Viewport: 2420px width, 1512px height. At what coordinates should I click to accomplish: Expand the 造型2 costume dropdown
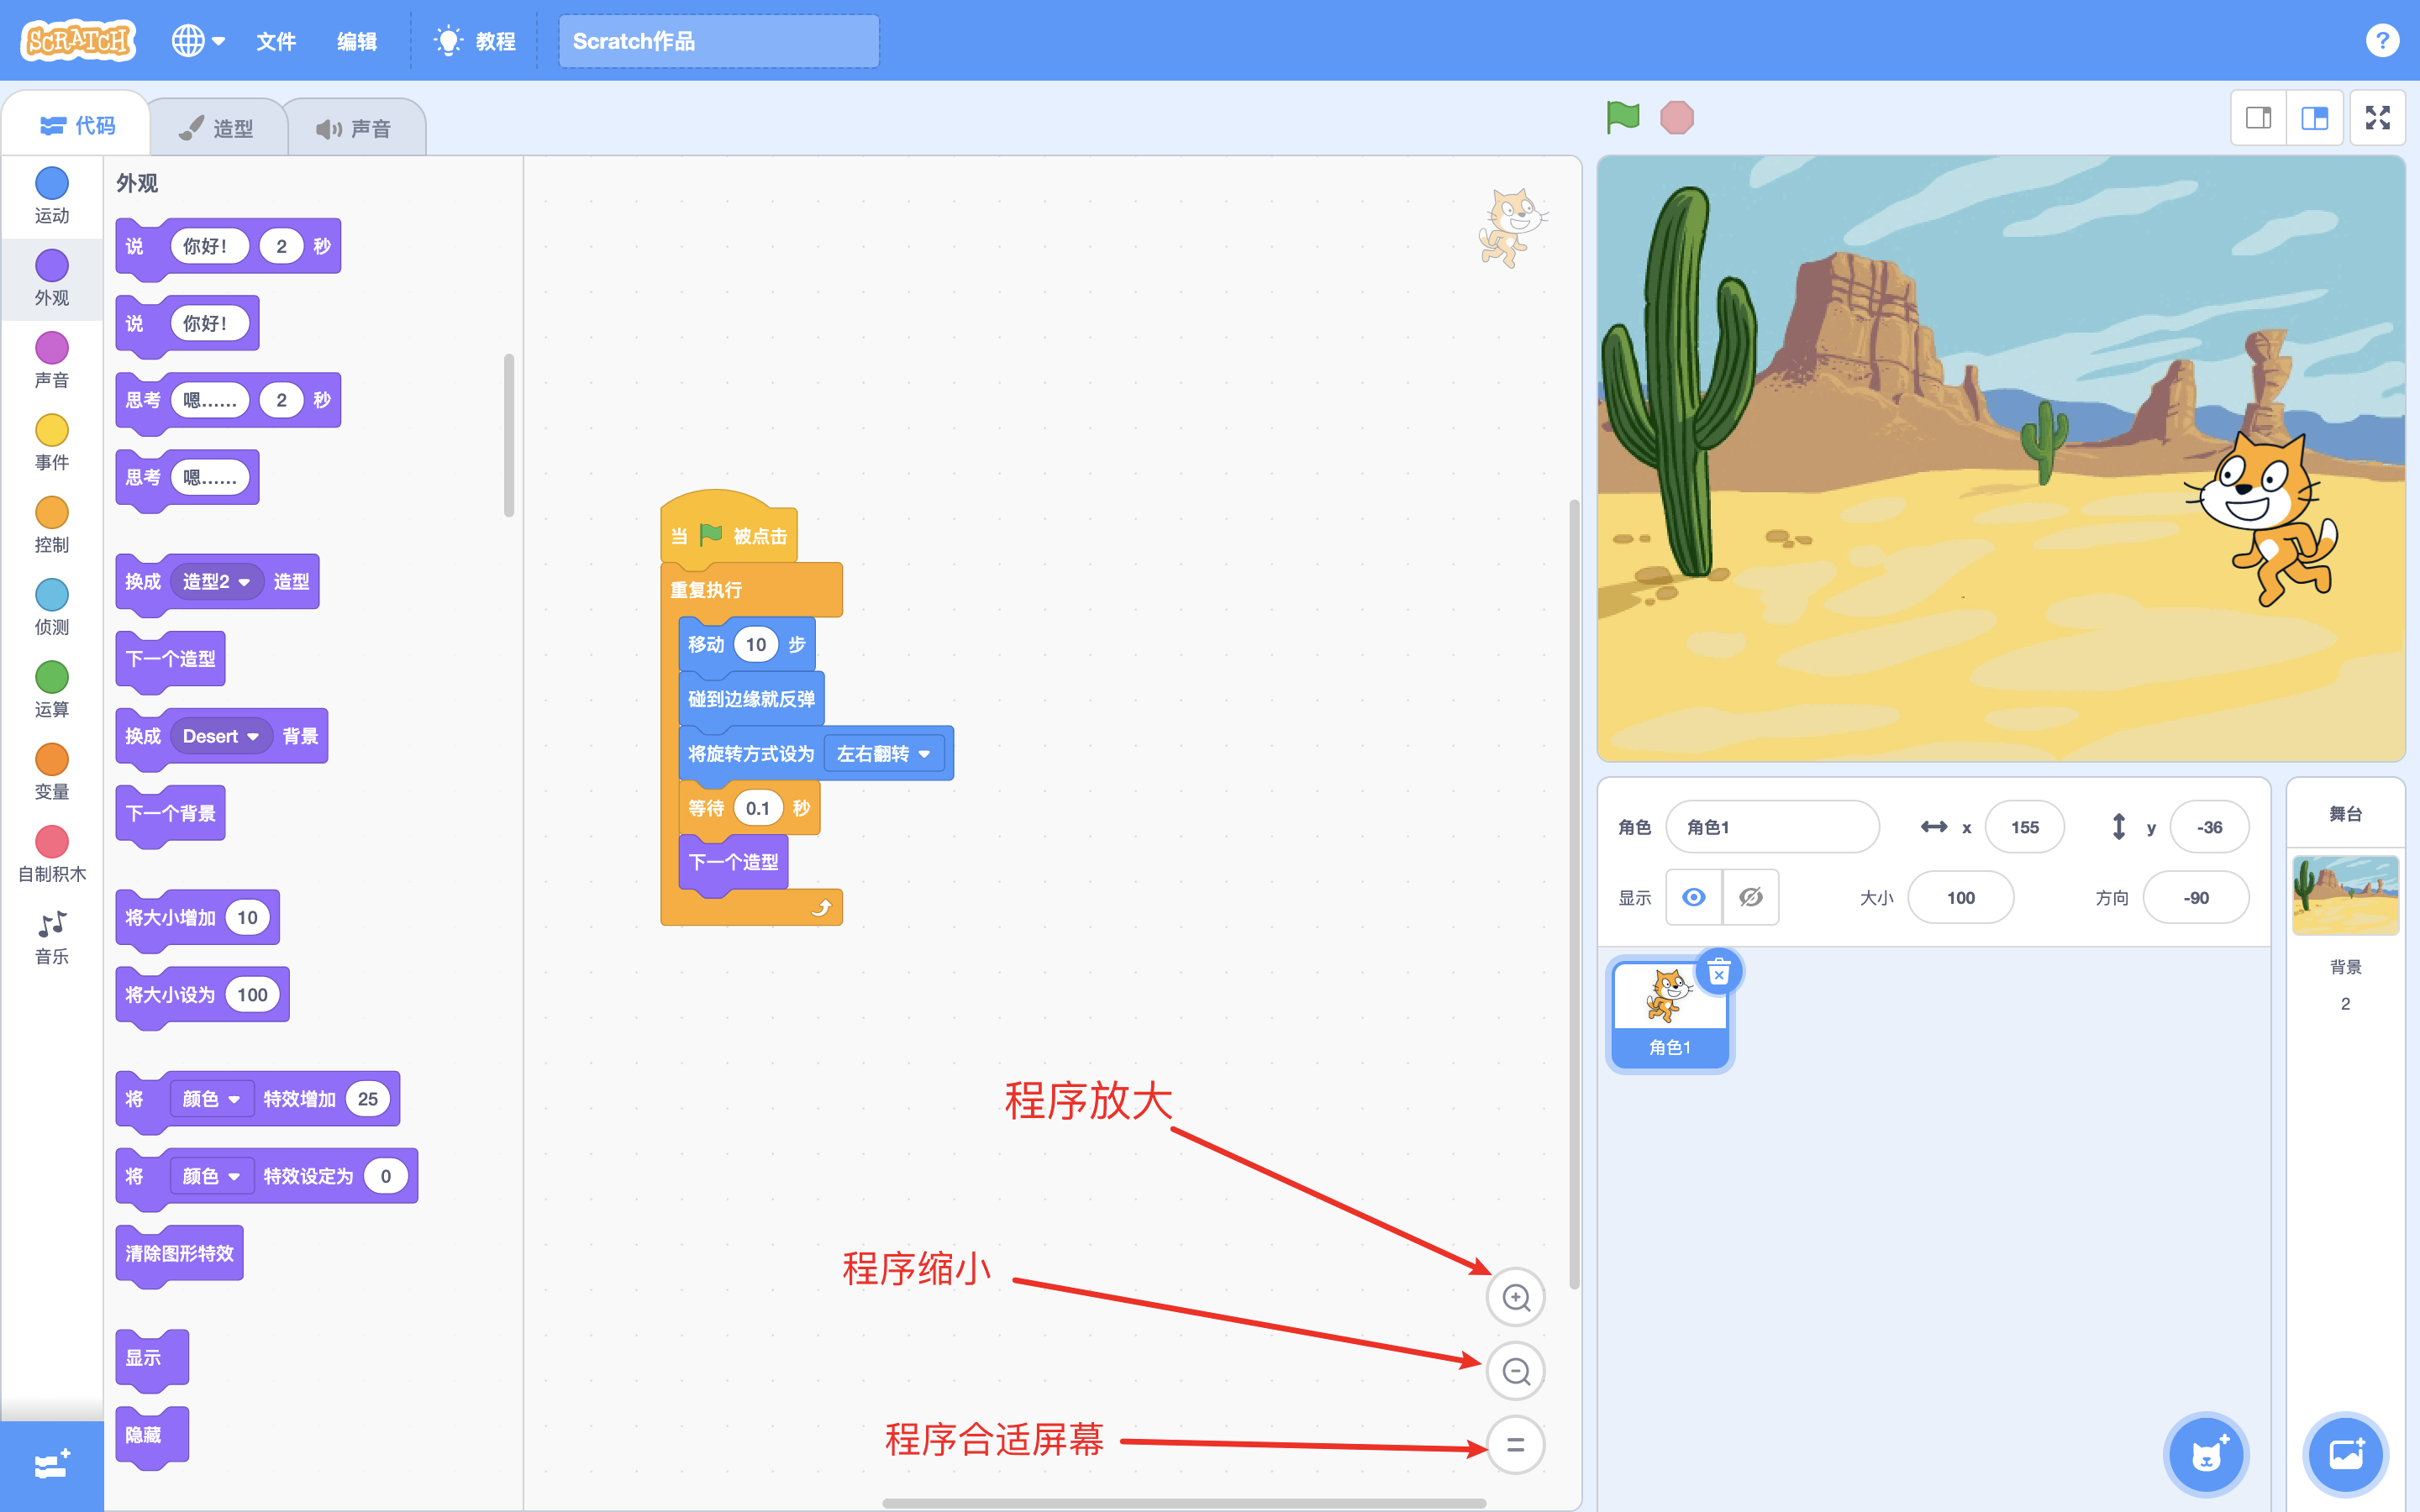coord(217,581)
